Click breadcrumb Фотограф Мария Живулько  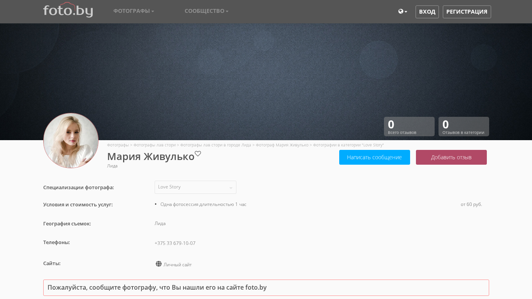pos(282,145)
